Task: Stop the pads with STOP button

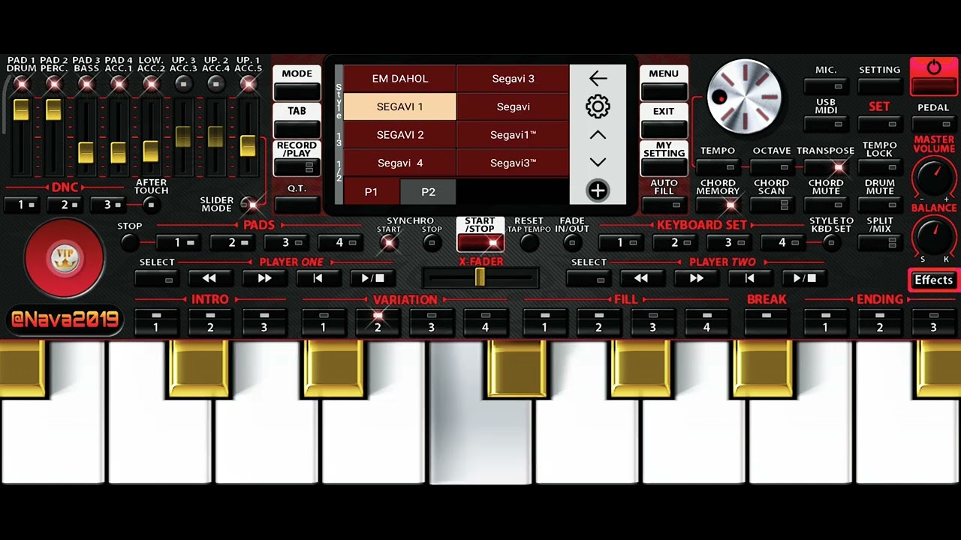Action: tap(130, 242)
